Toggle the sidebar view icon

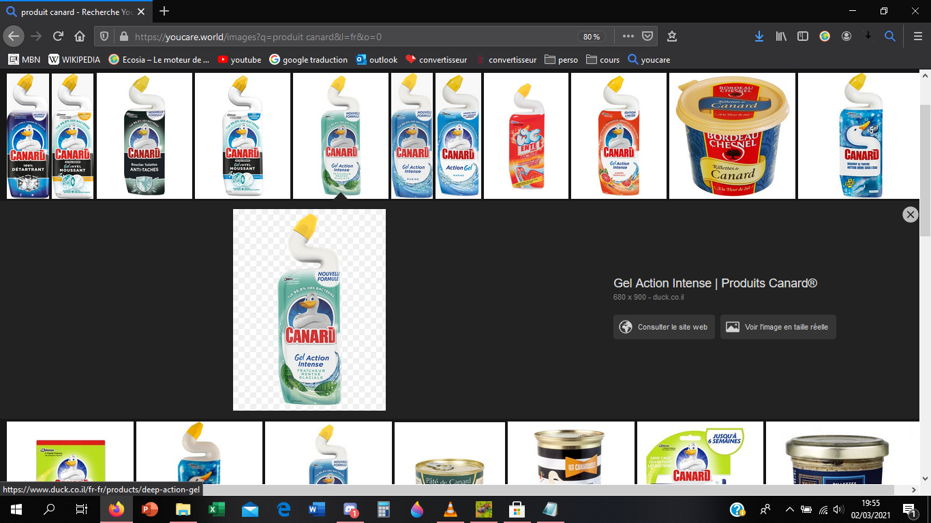(803, 37)
